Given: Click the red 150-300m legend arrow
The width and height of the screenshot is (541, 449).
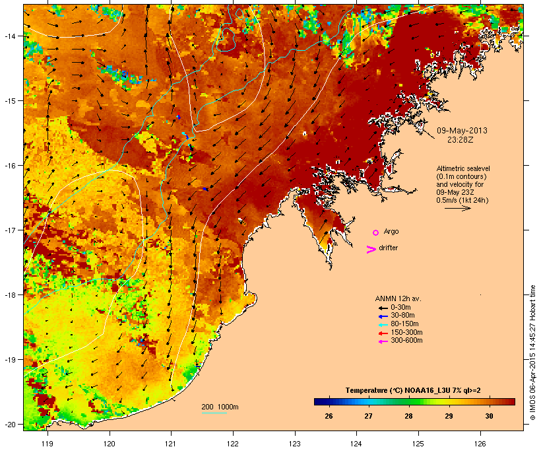Looking at the screenshot, I should click(x=383, y=333).
